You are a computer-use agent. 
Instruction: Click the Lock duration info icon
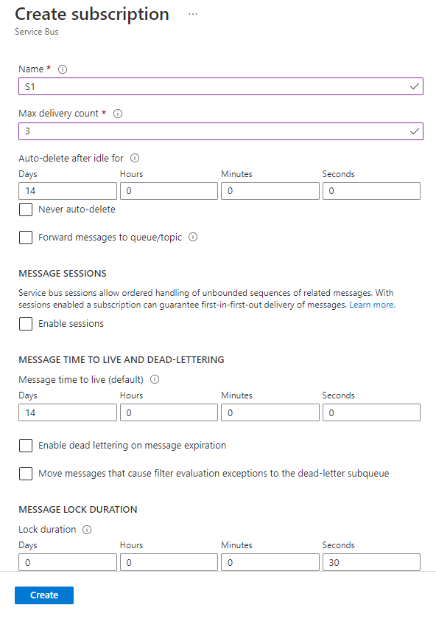pos(87,530)
